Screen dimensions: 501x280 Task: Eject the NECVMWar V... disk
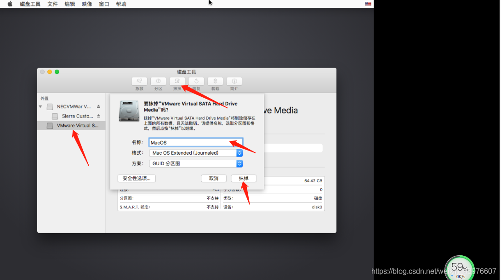98,106
